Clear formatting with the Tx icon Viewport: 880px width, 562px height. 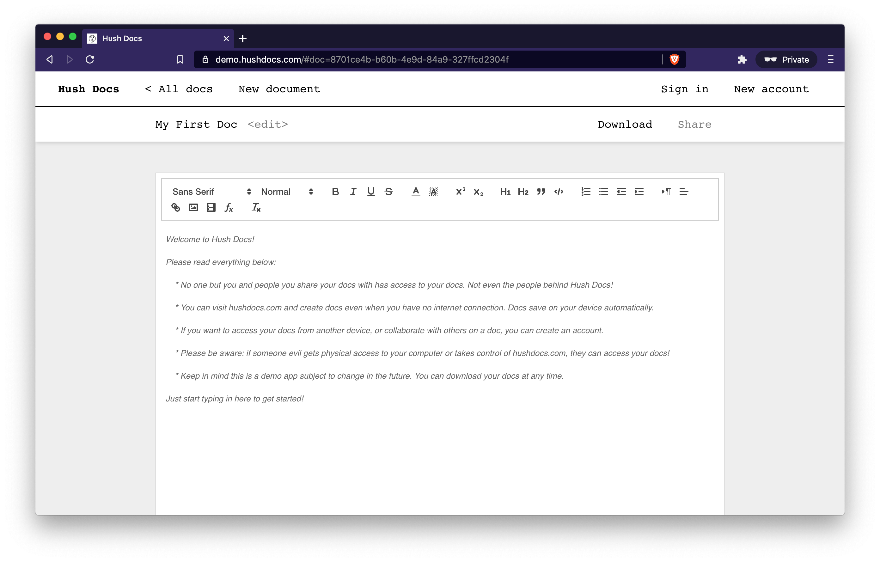click(256, 208)
